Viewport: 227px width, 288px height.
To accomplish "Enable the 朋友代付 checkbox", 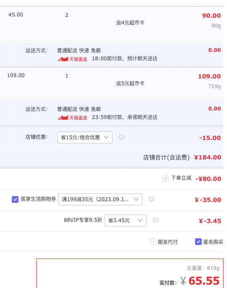I will (x=153, y=242).
